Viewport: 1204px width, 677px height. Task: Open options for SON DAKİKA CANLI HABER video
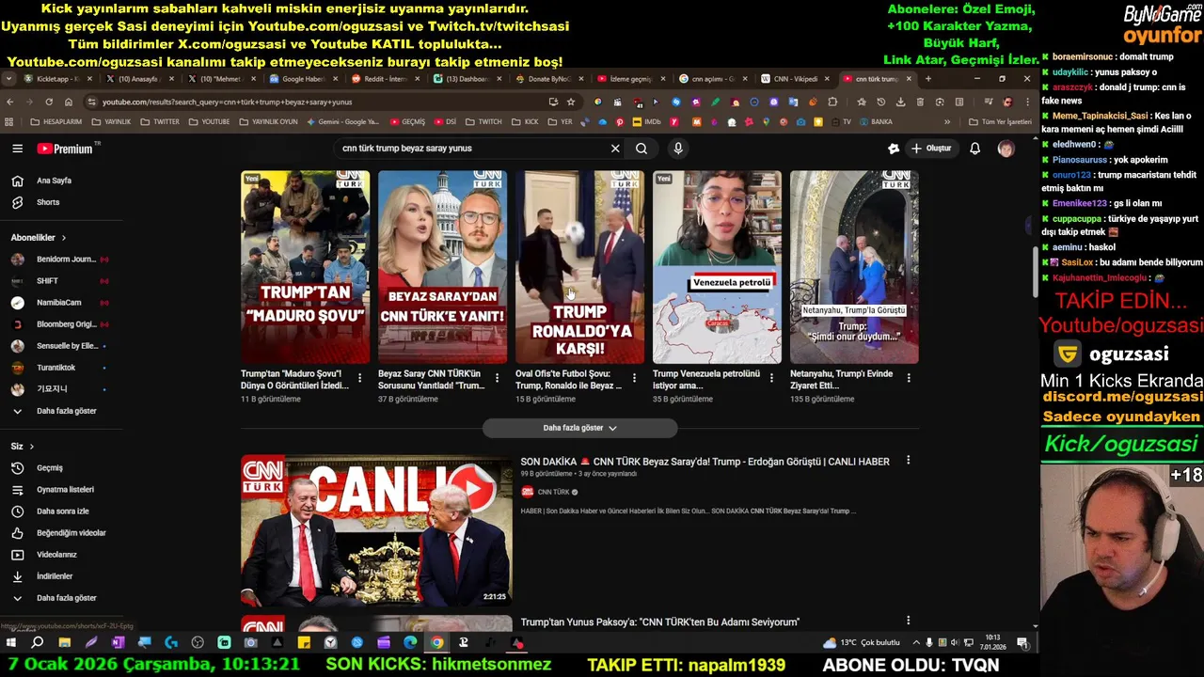[908, 461]
